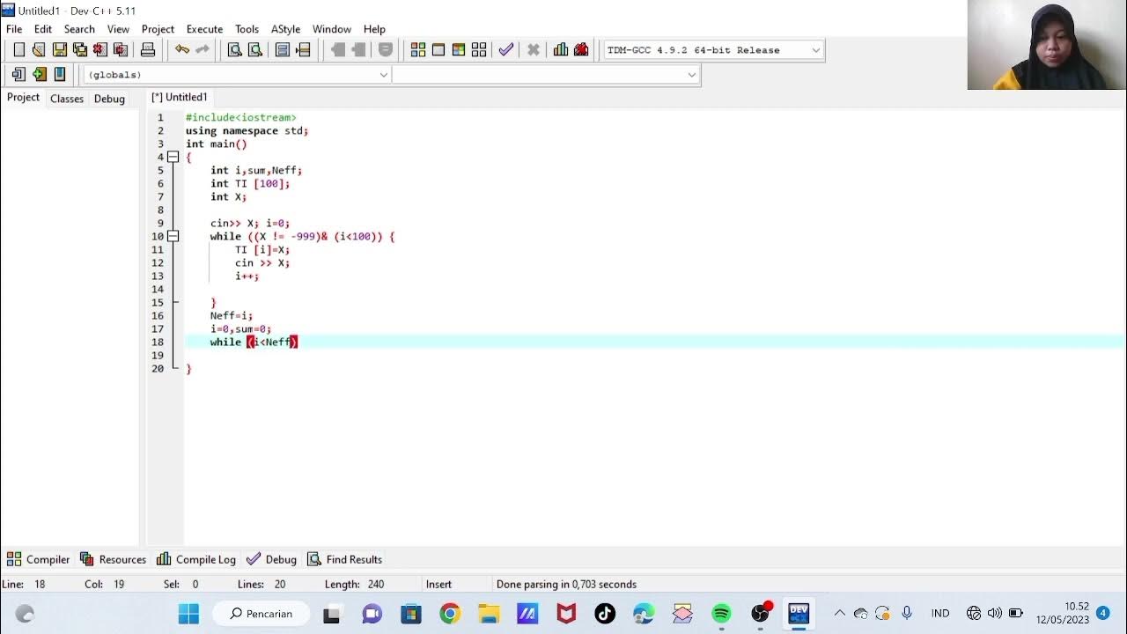
Task: Open the Execute menu
Action: point(204,29)
